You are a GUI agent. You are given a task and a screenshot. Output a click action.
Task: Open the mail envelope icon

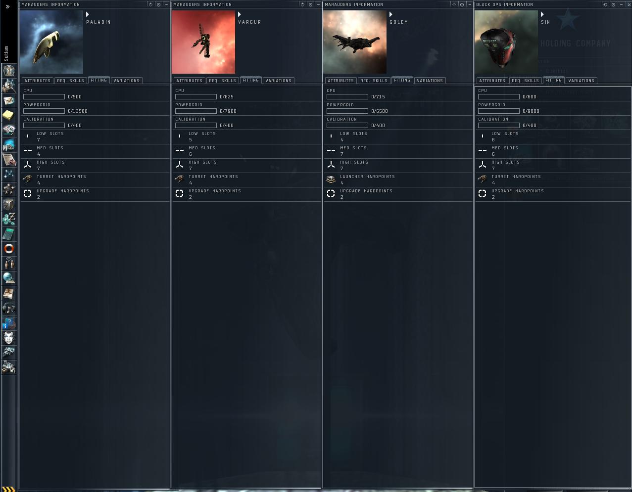[x=9, y=100]
